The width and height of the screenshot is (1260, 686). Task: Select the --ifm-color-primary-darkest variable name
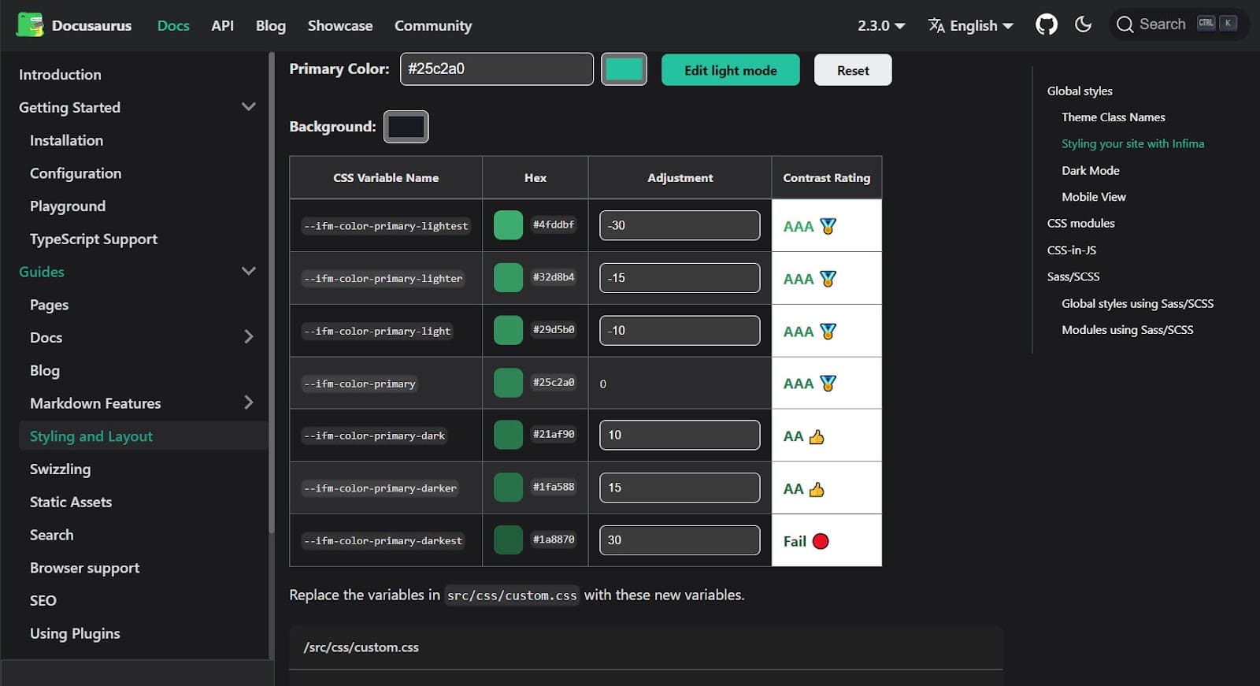(384, 540)
